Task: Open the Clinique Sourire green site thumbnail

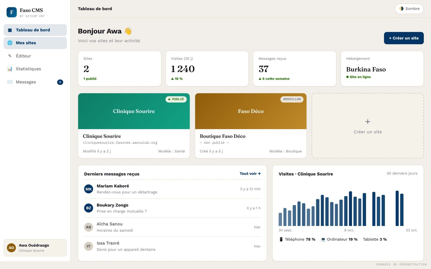Action: tap(134, 111)
